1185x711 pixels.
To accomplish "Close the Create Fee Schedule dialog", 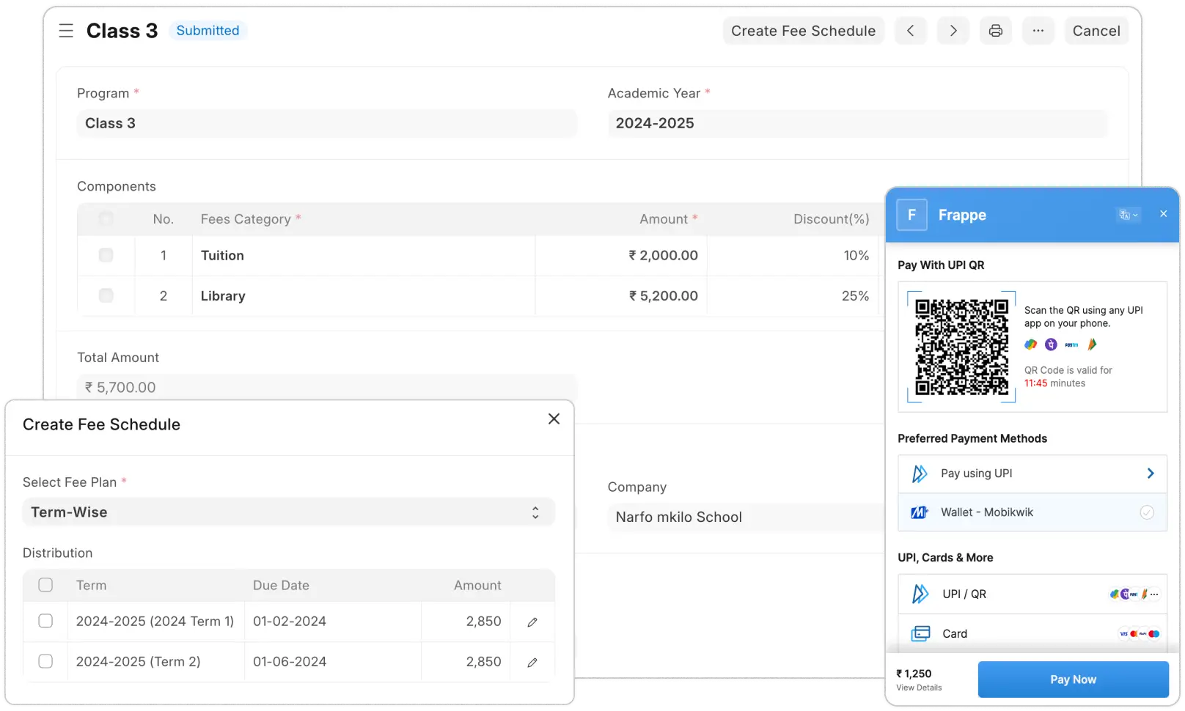I will [554, 419].
